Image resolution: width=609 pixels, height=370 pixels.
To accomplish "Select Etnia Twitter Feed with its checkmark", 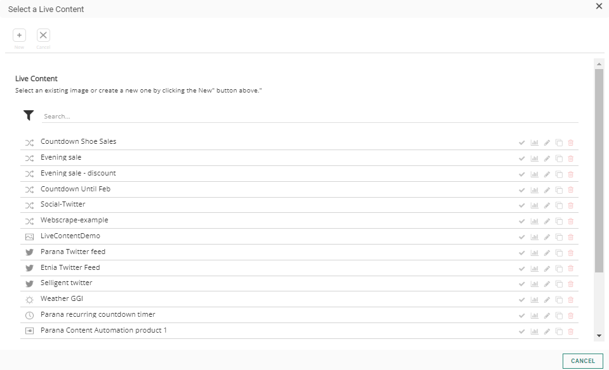I will [x=522, y=269].
